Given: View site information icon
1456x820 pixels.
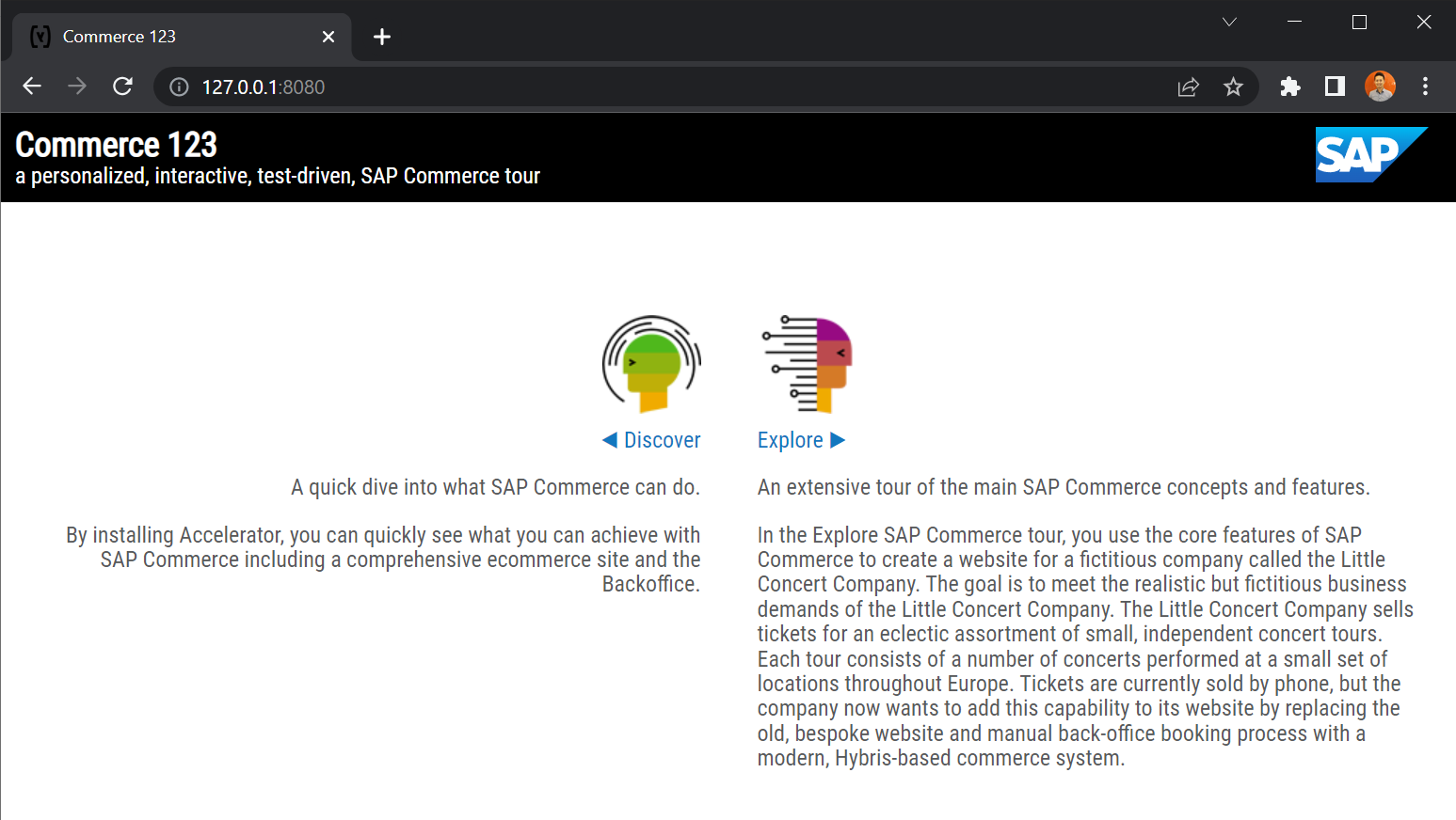Looking at the screenshot, I should 179,87.
